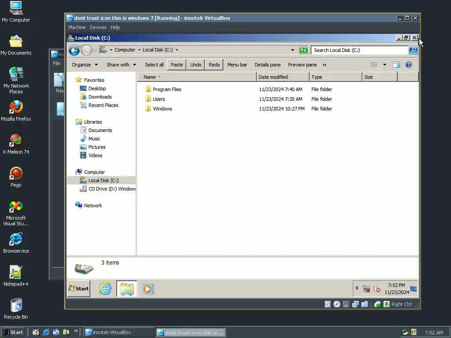Open the Help question mark icon
451x338 pixels.
point(408,65)
